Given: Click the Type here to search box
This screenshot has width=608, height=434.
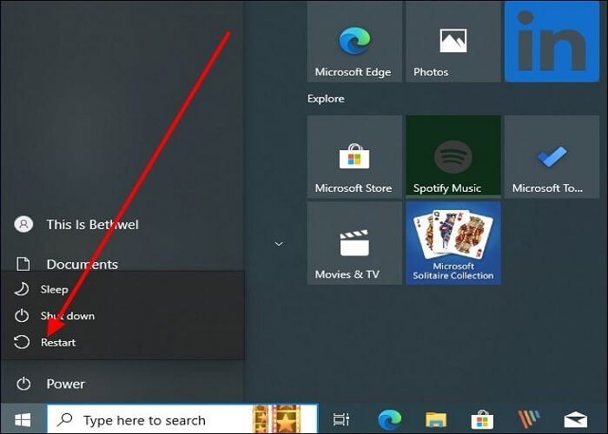Looking at the screenshot, I should (182, 419).
